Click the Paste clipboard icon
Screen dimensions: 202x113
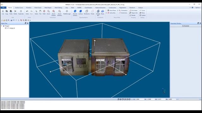point(11,11)
